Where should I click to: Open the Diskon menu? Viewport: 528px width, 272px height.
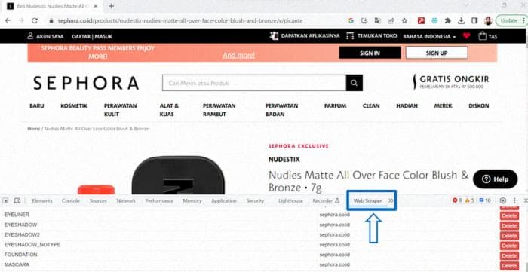478,106
